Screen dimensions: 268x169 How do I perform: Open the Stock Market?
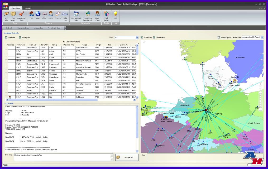106,16
